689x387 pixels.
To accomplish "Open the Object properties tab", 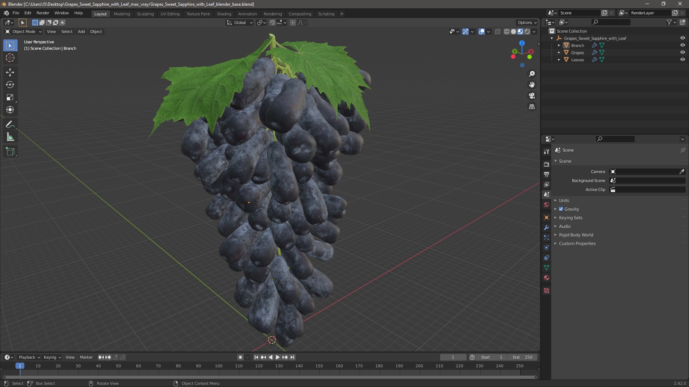I will pos(547,218).
